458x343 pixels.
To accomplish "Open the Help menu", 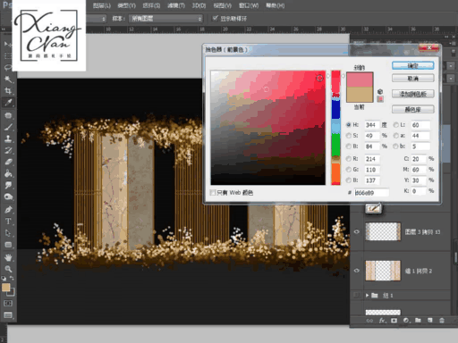I will pyautogui.click(x=275, y=5).
